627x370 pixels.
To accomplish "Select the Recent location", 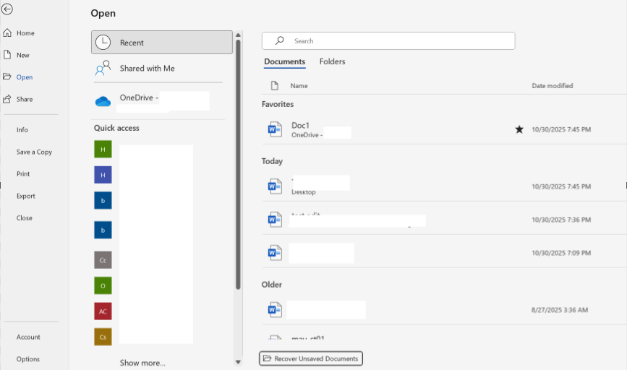I will pos(161,43).
